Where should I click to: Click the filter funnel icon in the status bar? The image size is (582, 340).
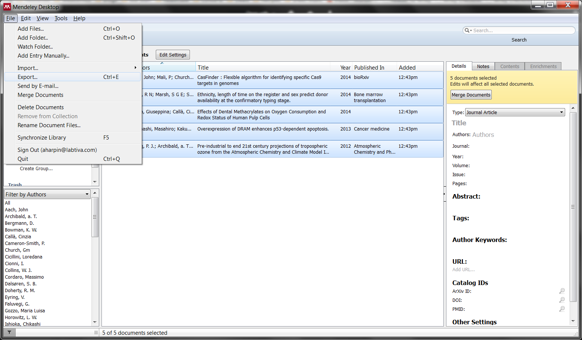(9, 332)
